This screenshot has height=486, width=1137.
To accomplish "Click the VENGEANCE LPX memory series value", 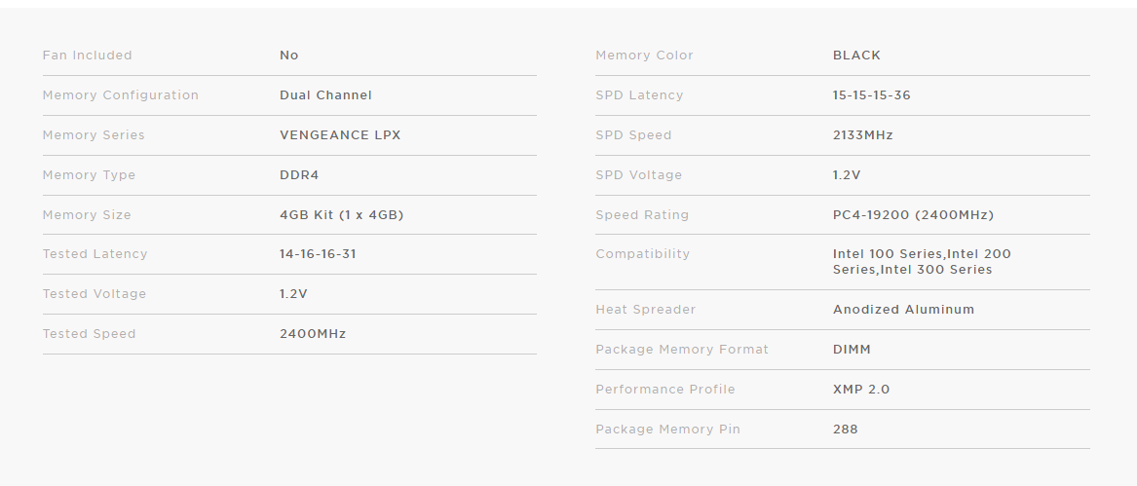I will coord(340,135).
